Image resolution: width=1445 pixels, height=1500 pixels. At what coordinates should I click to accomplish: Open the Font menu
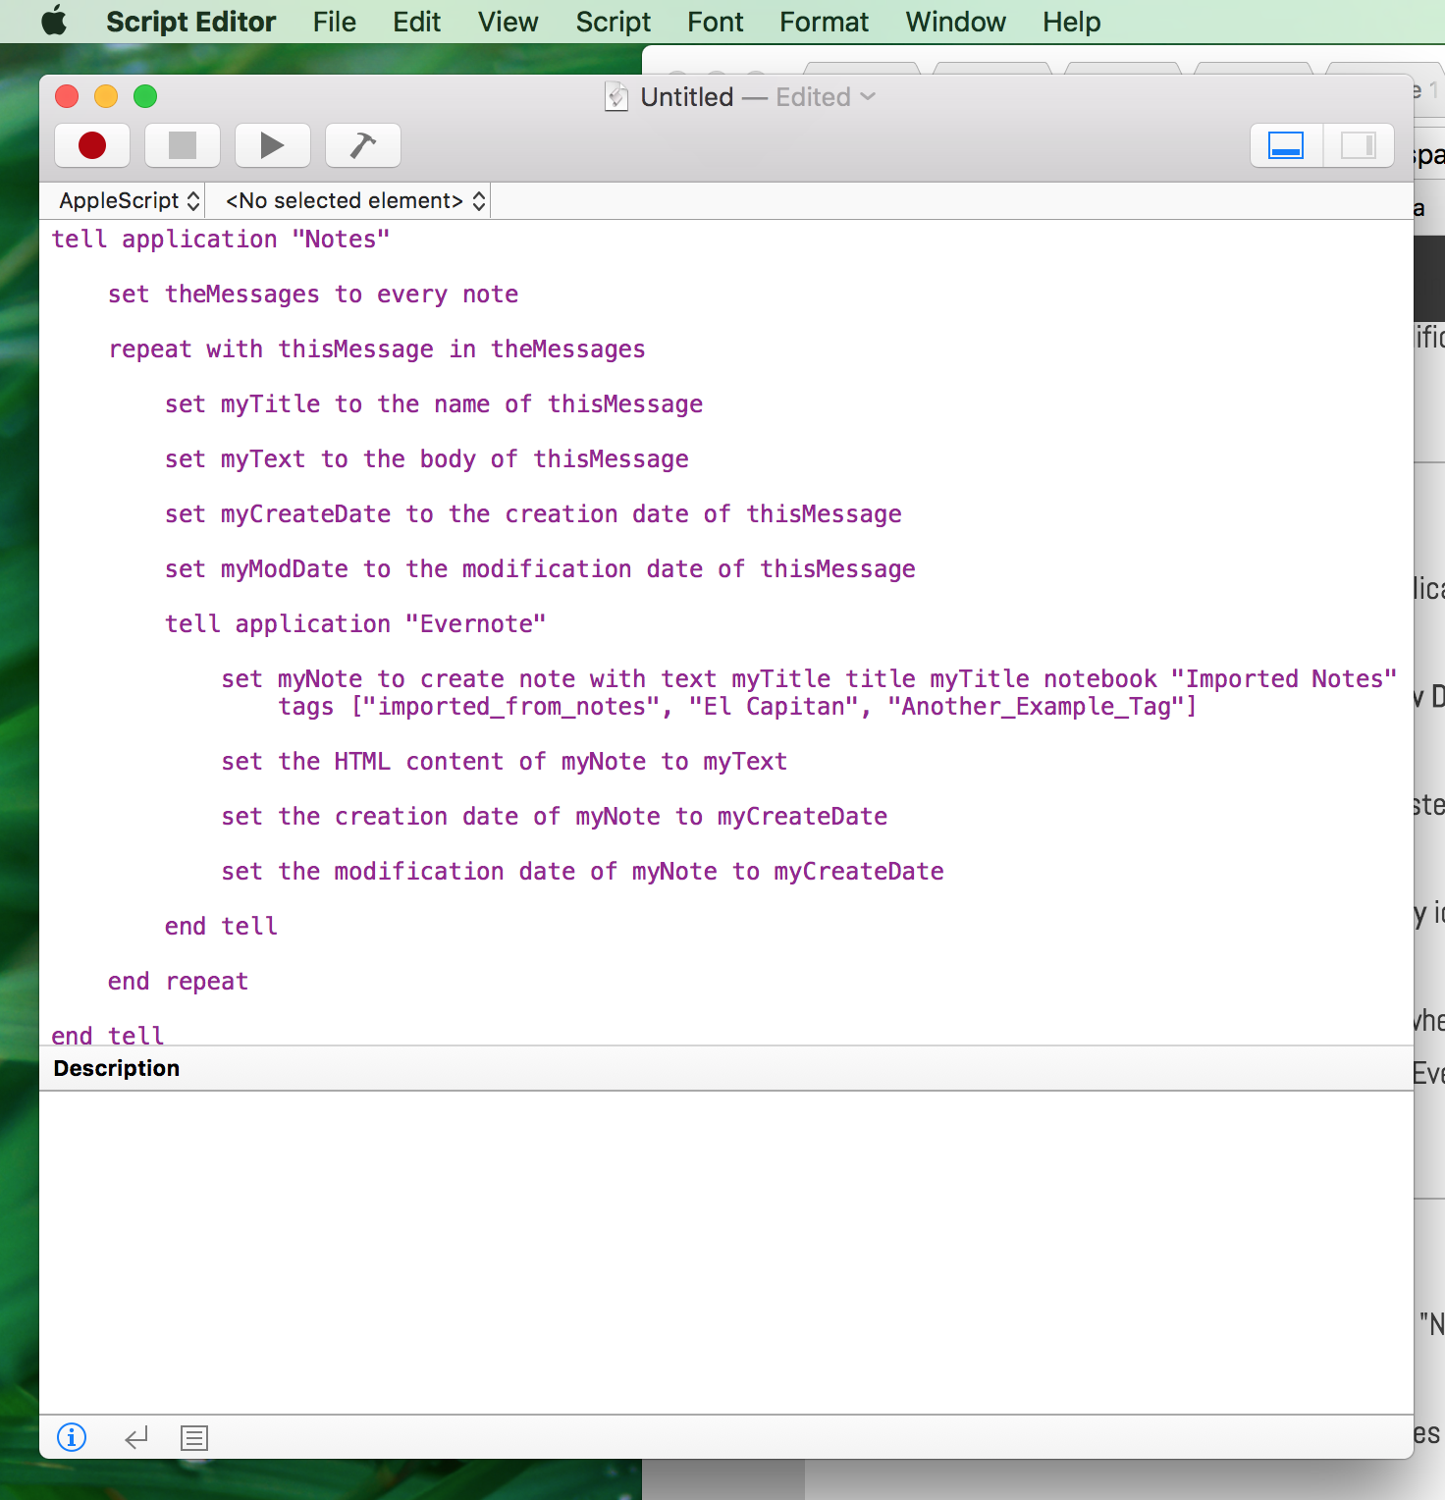[x=715, y=21]
